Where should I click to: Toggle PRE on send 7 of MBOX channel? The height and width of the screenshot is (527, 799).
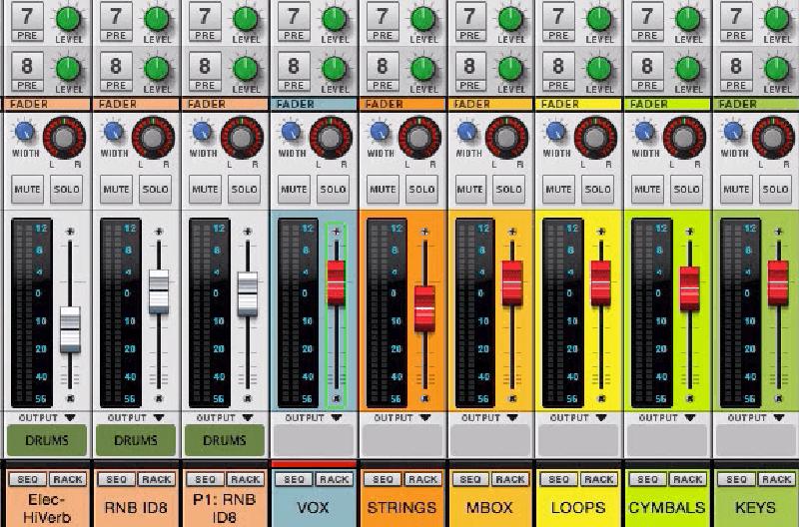[x=469, y=36]
